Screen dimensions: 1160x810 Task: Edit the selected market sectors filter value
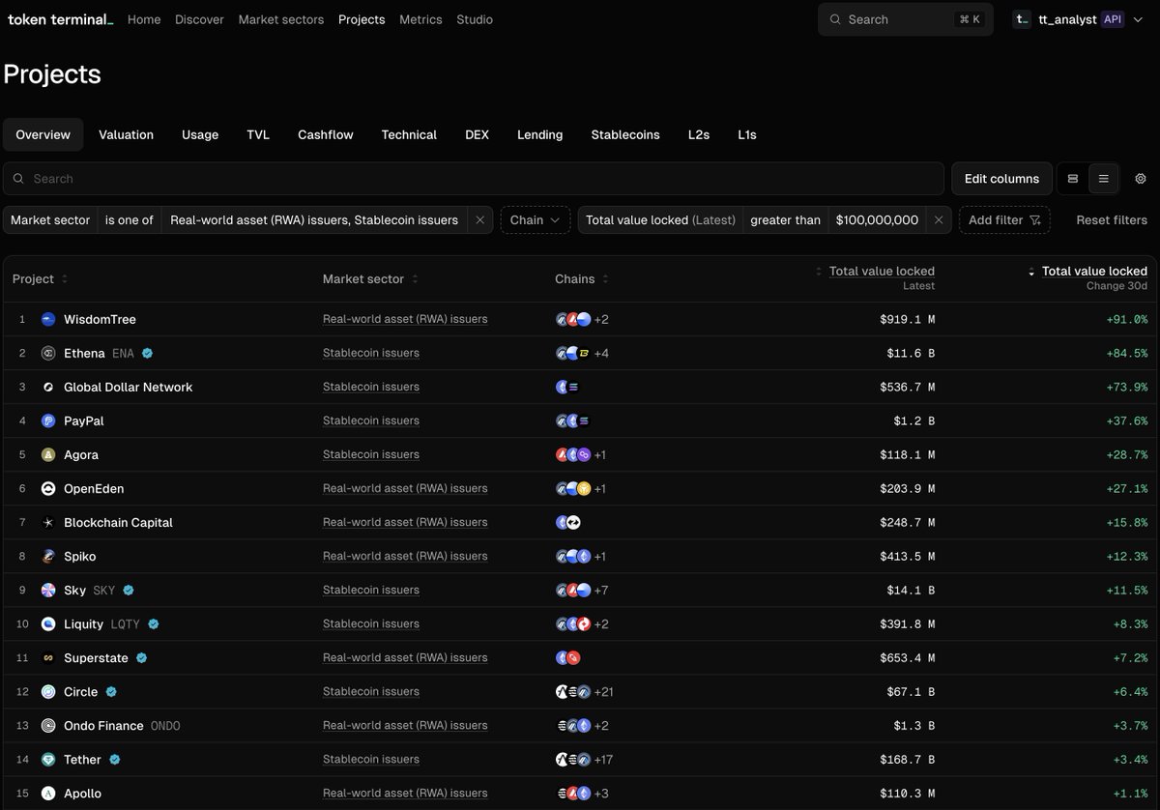click(x=314, y=220)
